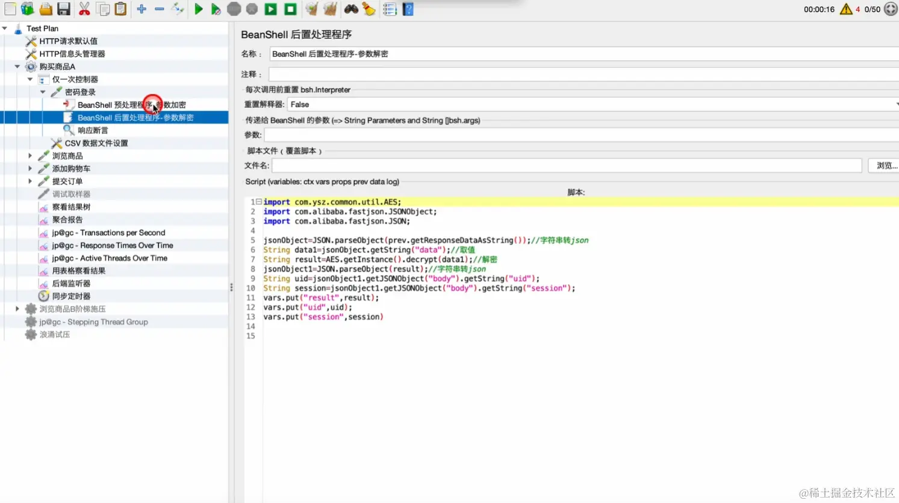Click the import com.ysz.common.util.AES line
The height and width of the screenshot is (503, 899).
(332, 202)
